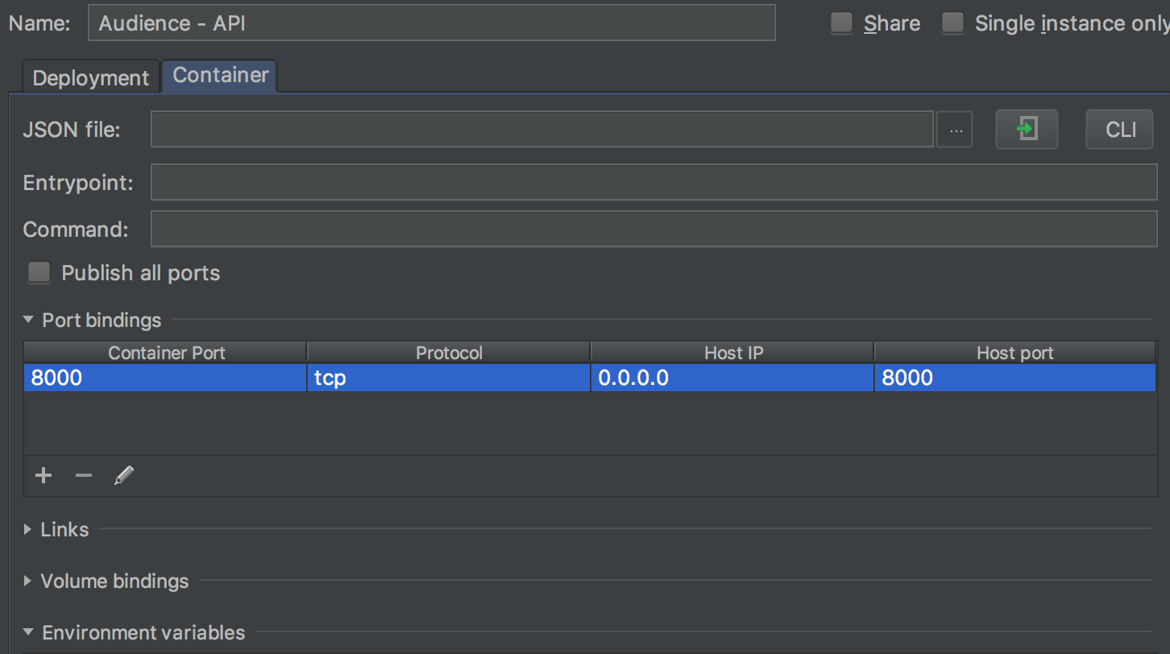Select the Host IP 0.0.0.0 cell
The height and width of the screenshot is (654, 1170).
(732, 378)
